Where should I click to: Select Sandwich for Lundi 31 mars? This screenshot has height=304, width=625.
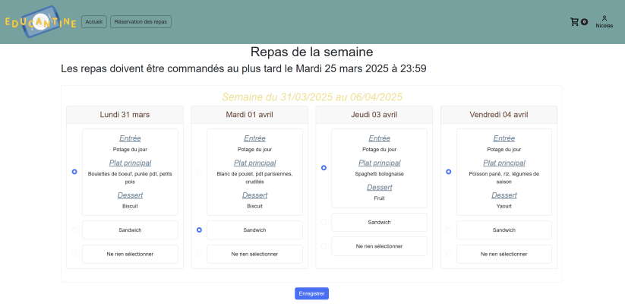[74, 230]
